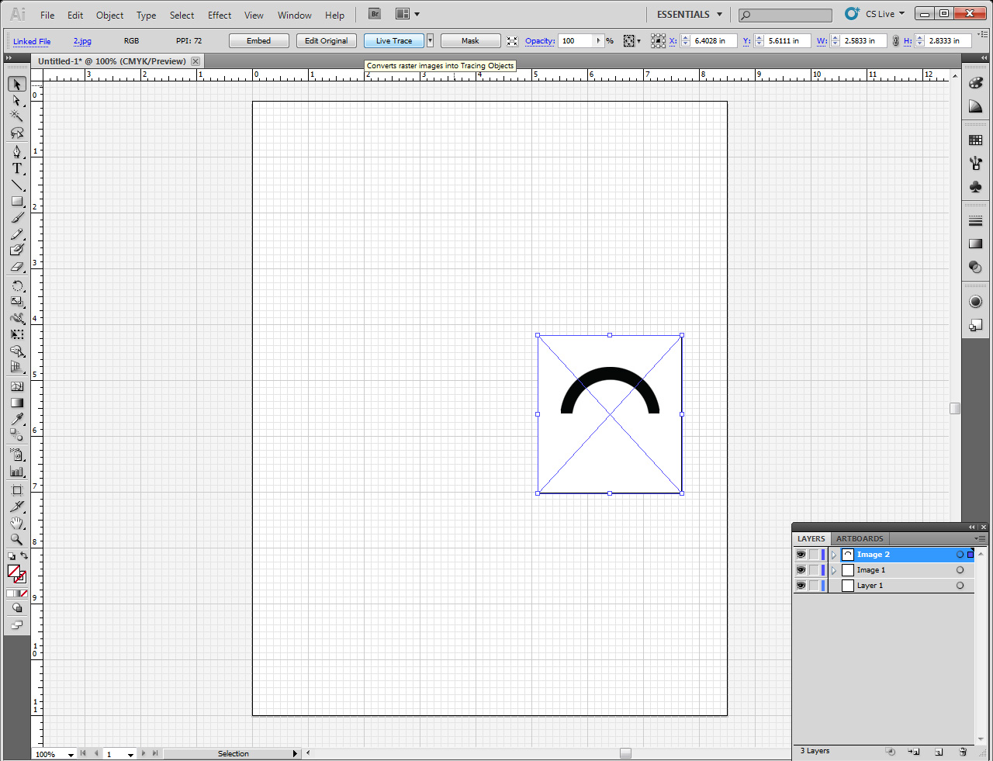Open the Opacity slider dropdown
Image resolution: width=993 pixels, height=761 pixels.
click(598, 41)
